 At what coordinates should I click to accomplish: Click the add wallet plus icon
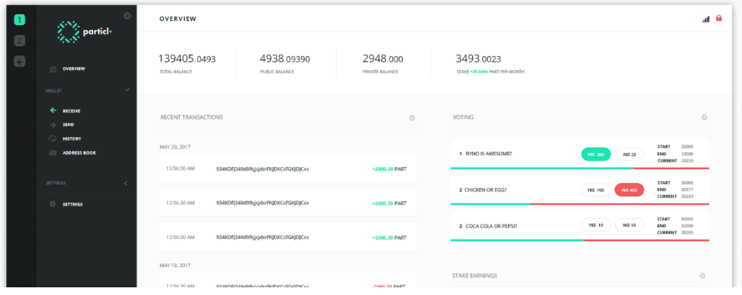(x=20, y=62)
